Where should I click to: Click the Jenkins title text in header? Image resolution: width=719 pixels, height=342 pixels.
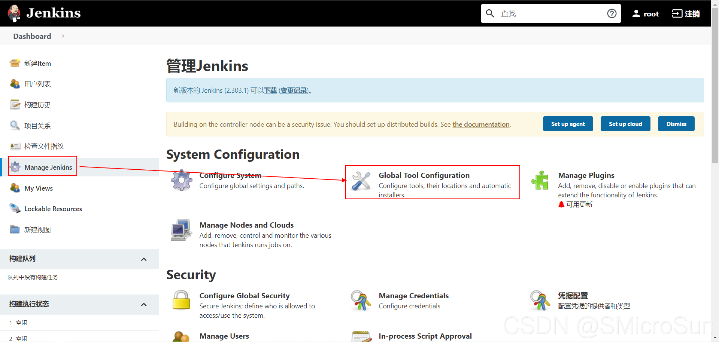tap(54, 13)
